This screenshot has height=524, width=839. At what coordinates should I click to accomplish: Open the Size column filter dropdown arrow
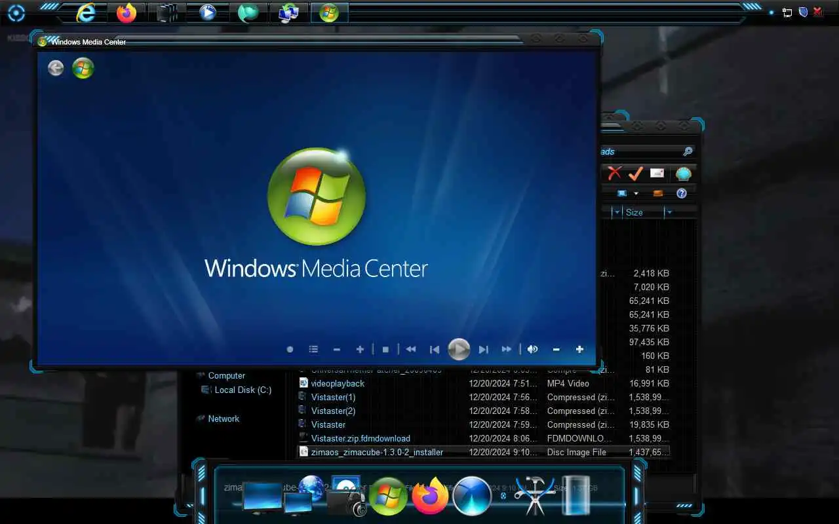click(669, 212)
